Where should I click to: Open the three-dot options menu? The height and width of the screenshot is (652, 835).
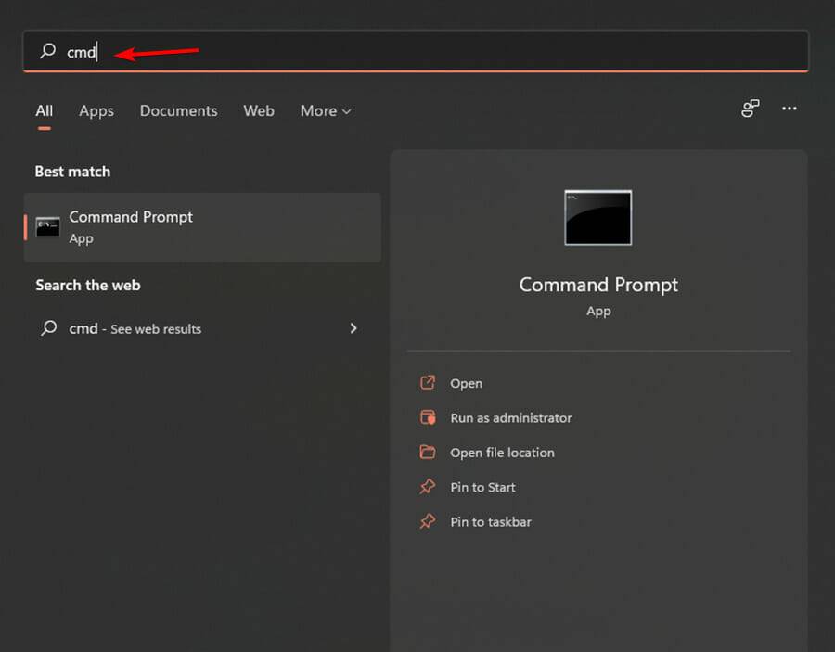coord(790,109)
